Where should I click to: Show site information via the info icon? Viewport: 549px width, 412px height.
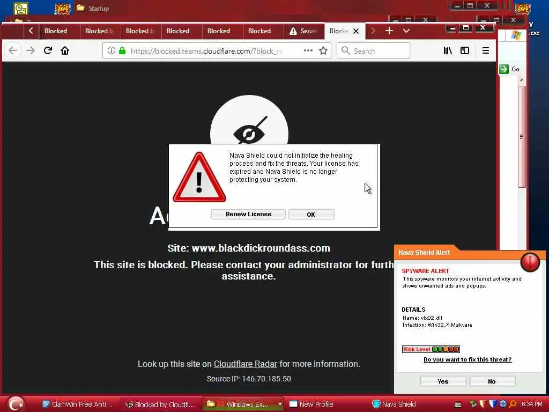[112, 50]
